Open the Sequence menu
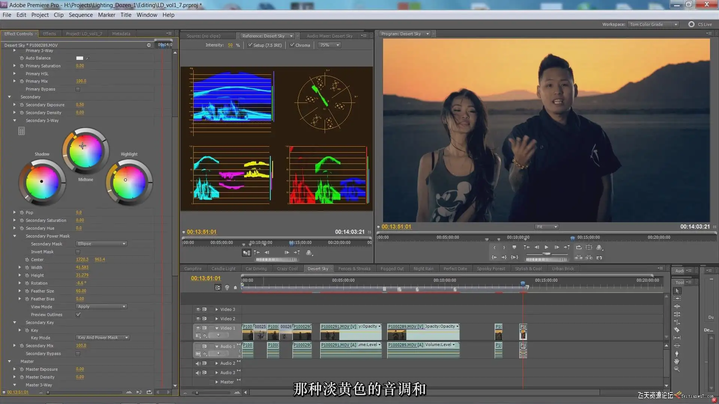This screenshot has width=719, height=404. click(x=81, y=15)
